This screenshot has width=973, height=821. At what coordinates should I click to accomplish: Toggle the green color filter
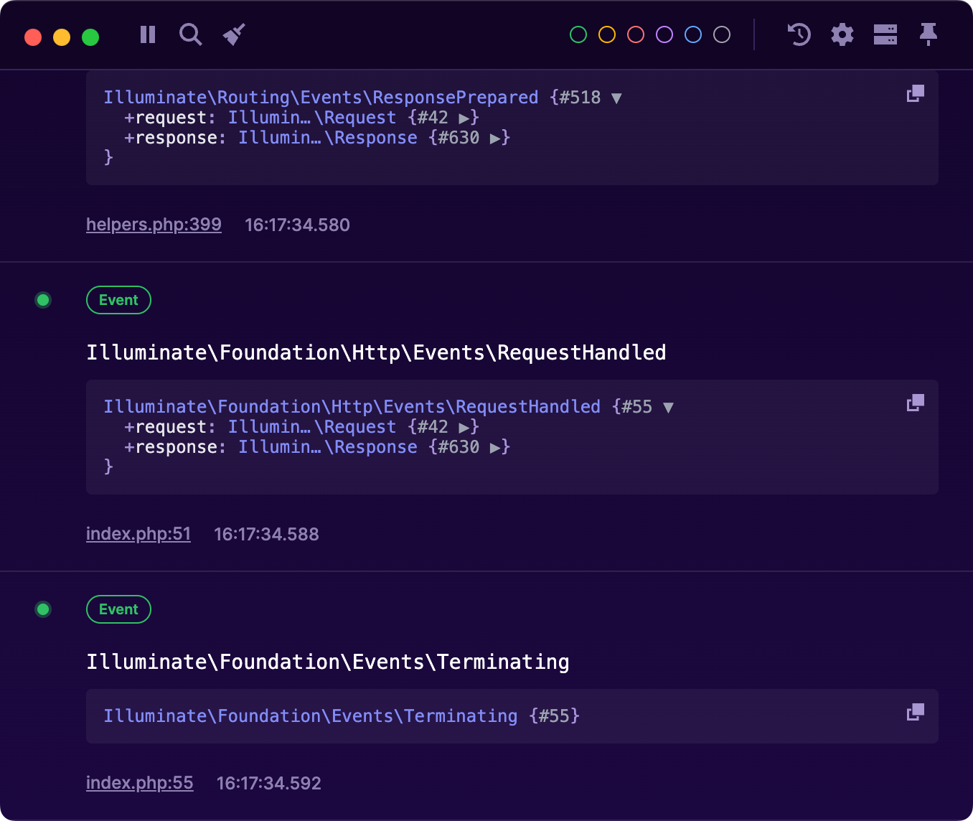coord(578,34)
